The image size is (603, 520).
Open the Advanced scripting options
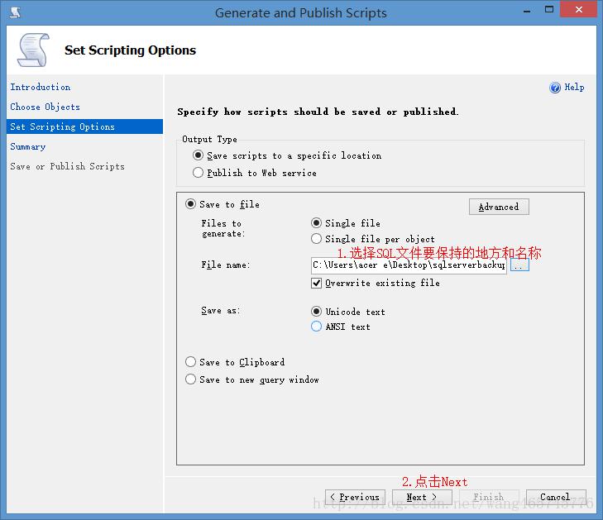[499, 207]
